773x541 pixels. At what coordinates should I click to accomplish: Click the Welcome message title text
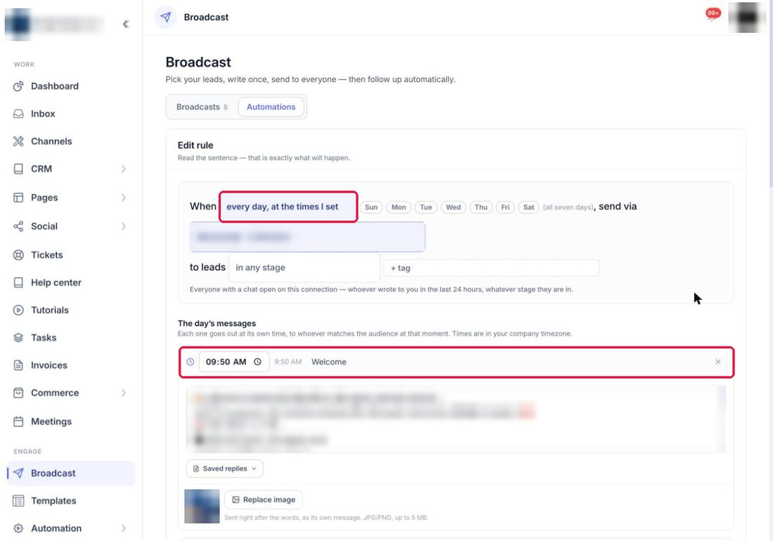click(x=329, y=362)
